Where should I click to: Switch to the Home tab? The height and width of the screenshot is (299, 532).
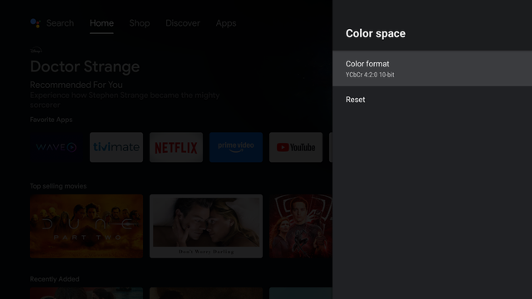point(101,23)
